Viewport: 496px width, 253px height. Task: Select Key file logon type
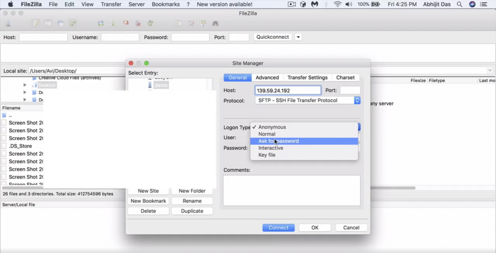[x=304, y=155]
